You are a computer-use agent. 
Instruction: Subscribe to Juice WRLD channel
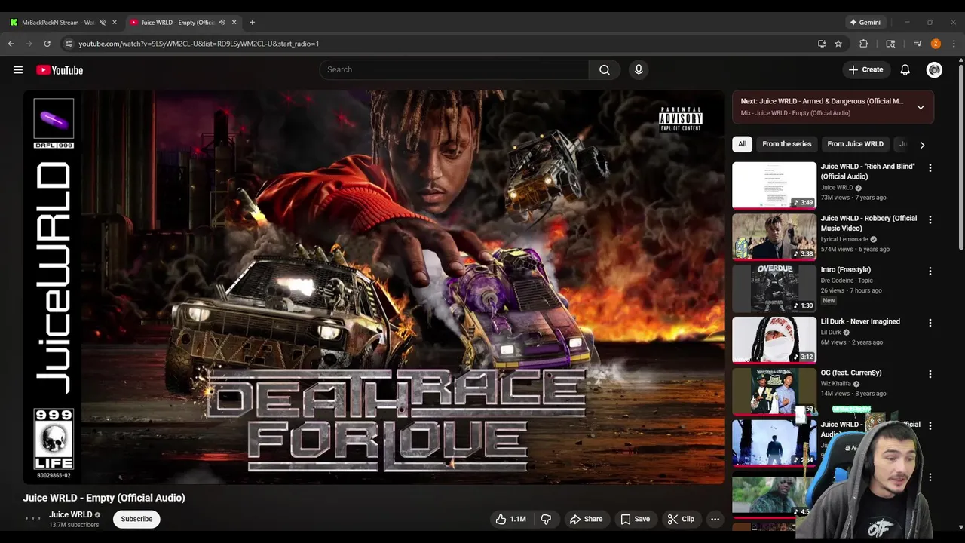coord(136,519)
